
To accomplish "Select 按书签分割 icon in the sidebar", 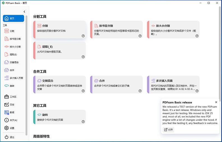I will click(6, 39).
